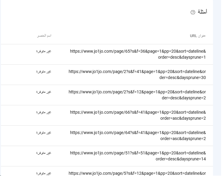Click غير متوفرة in the page/2 f=41 row
Viewport: 222px width, 193px height.
[x=44, y=72]
